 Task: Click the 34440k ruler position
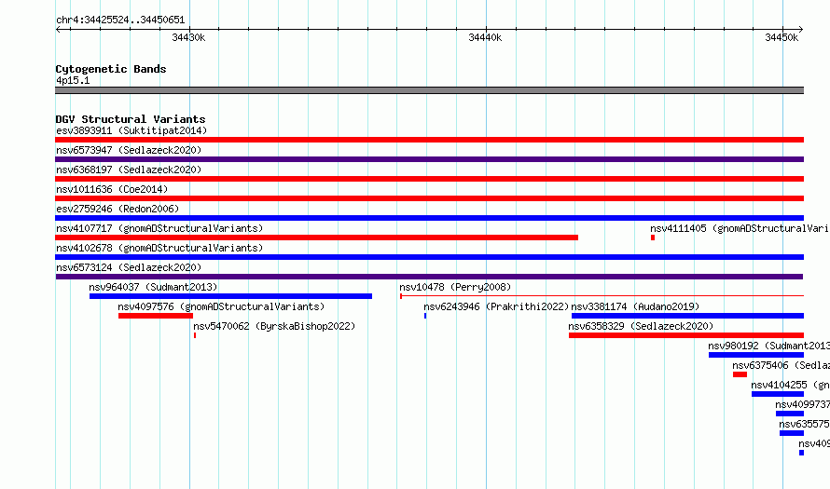(x=485, y=37)
